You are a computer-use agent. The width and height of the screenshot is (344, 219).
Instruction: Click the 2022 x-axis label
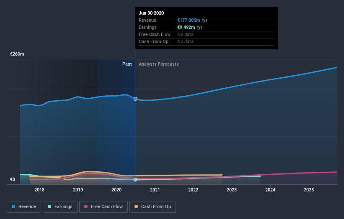tap(193, 190)
